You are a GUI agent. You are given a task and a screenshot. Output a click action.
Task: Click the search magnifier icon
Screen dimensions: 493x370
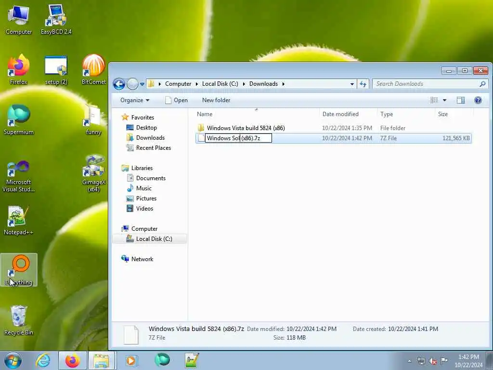(x=482, y=84)
